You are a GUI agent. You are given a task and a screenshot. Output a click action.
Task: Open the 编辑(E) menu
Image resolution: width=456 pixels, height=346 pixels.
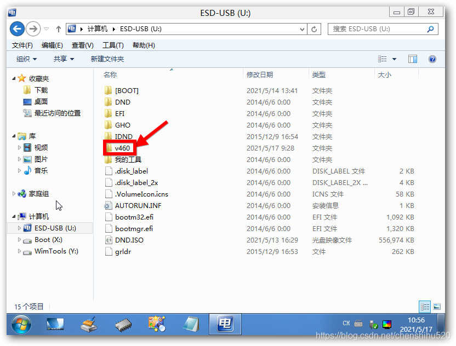[52, 45]
